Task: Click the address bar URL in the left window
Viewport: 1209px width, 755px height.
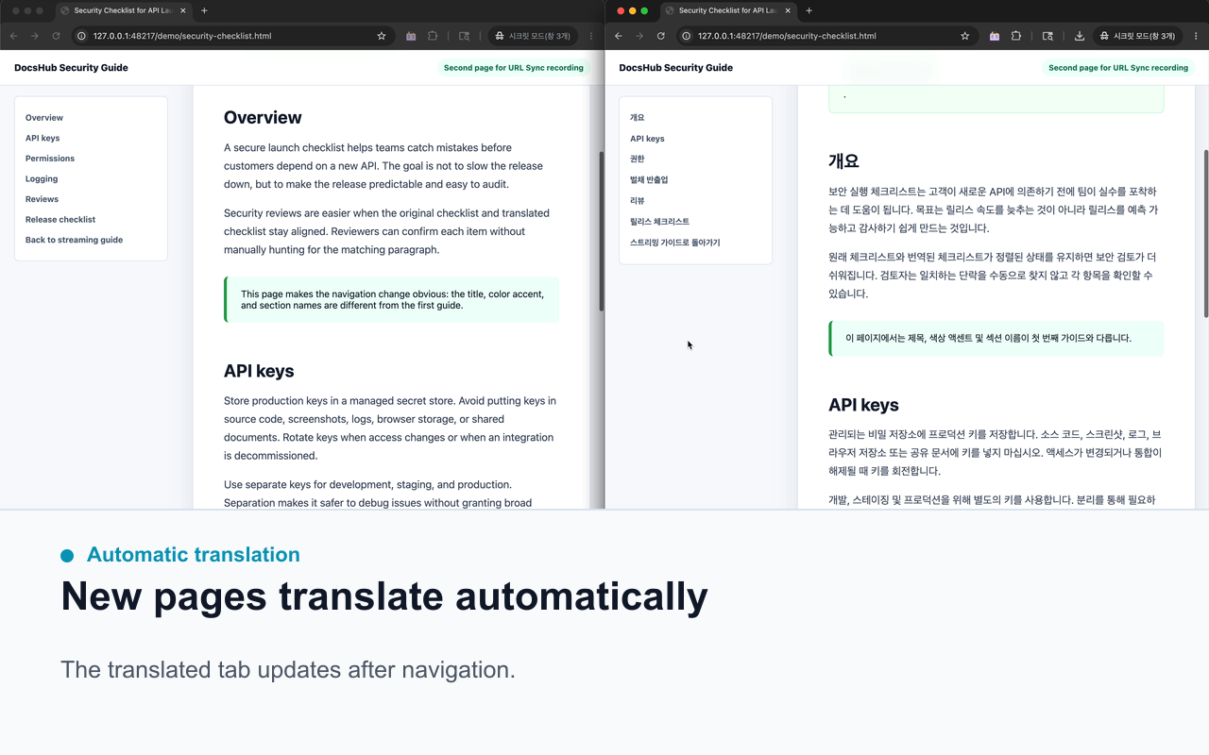Action: click(x=182, y=36)
